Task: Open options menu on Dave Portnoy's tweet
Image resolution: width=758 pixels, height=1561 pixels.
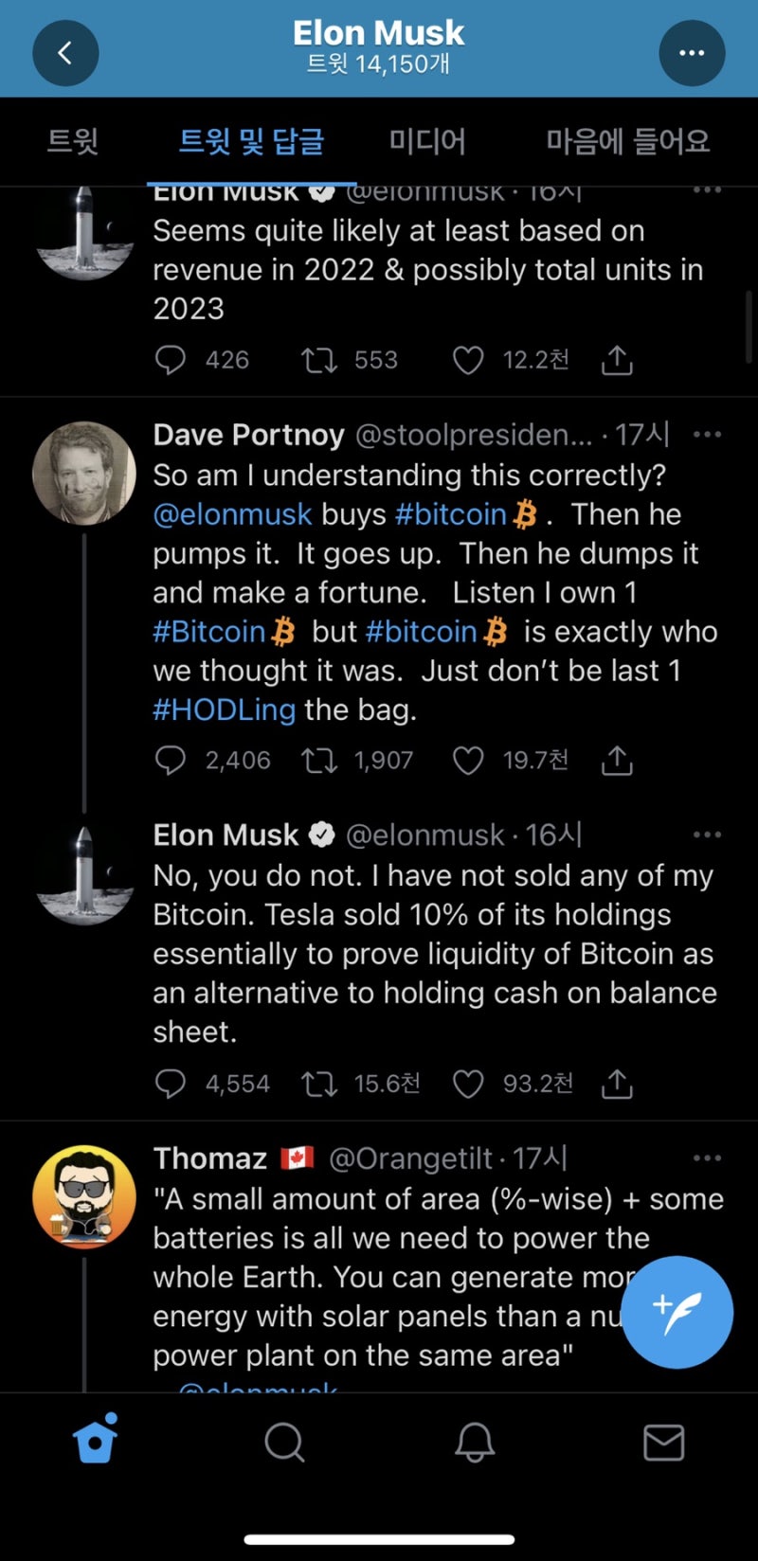Action: click(x=707, y=435)
